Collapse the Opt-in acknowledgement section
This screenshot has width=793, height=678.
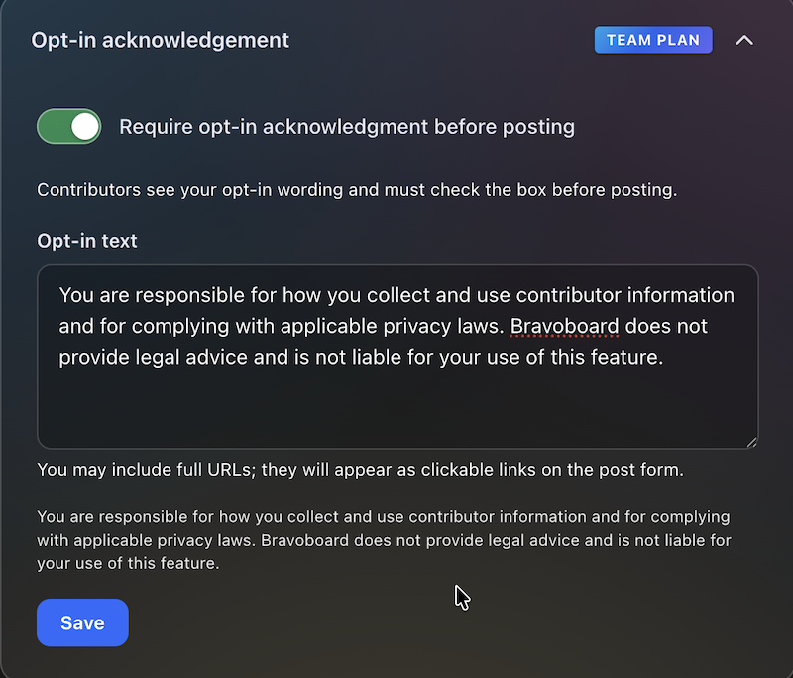tap(744, 40)
